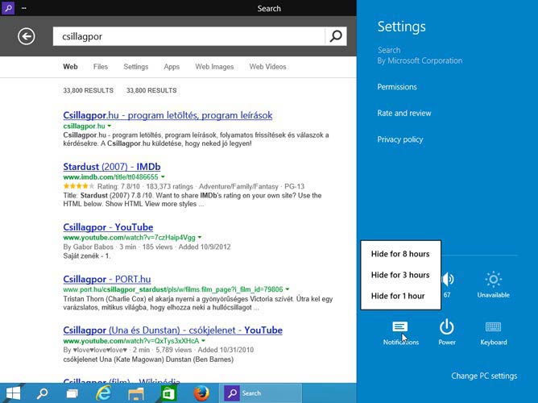Viewport: 538px width, 403px height.
Task: Open the Una és Dunstan csókjelenet result
Action: tap(173, 330)
